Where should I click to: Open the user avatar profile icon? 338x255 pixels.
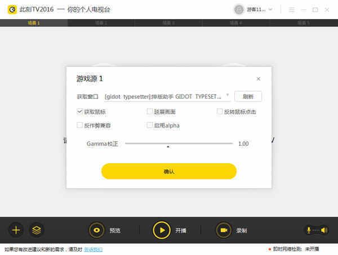239,10
